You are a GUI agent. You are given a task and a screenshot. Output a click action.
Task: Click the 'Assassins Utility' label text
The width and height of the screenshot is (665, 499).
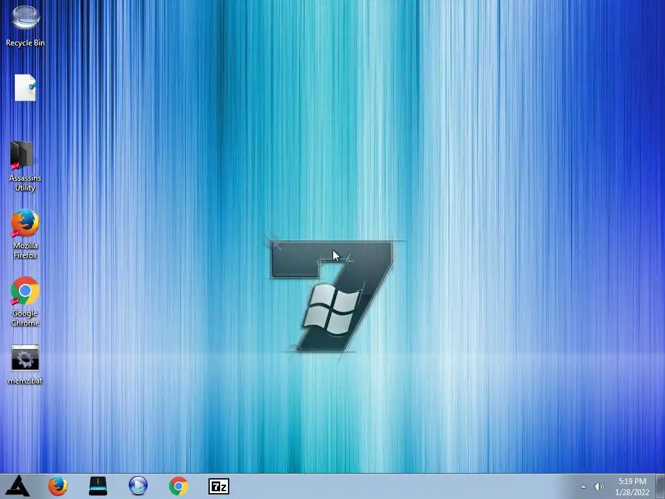coord(25,183)
